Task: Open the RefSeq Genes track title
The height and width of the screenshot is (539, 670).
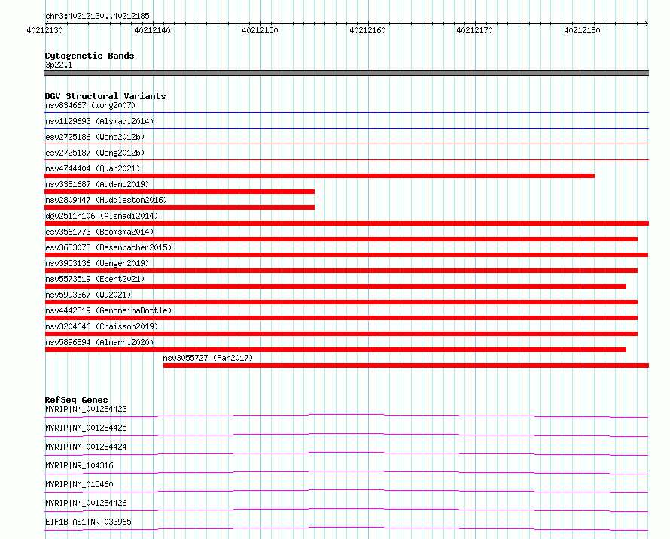Action: click(x=76, y=400)
